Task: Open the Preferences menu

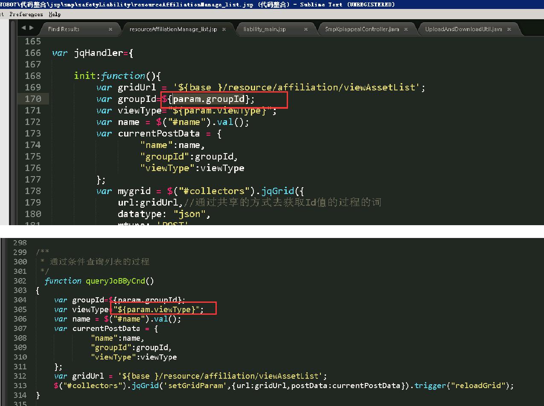Action: point(26,14)
